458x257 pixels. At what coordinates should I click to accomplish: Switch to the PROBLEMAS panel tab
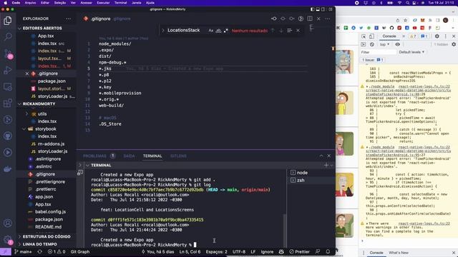pos(94,156)
